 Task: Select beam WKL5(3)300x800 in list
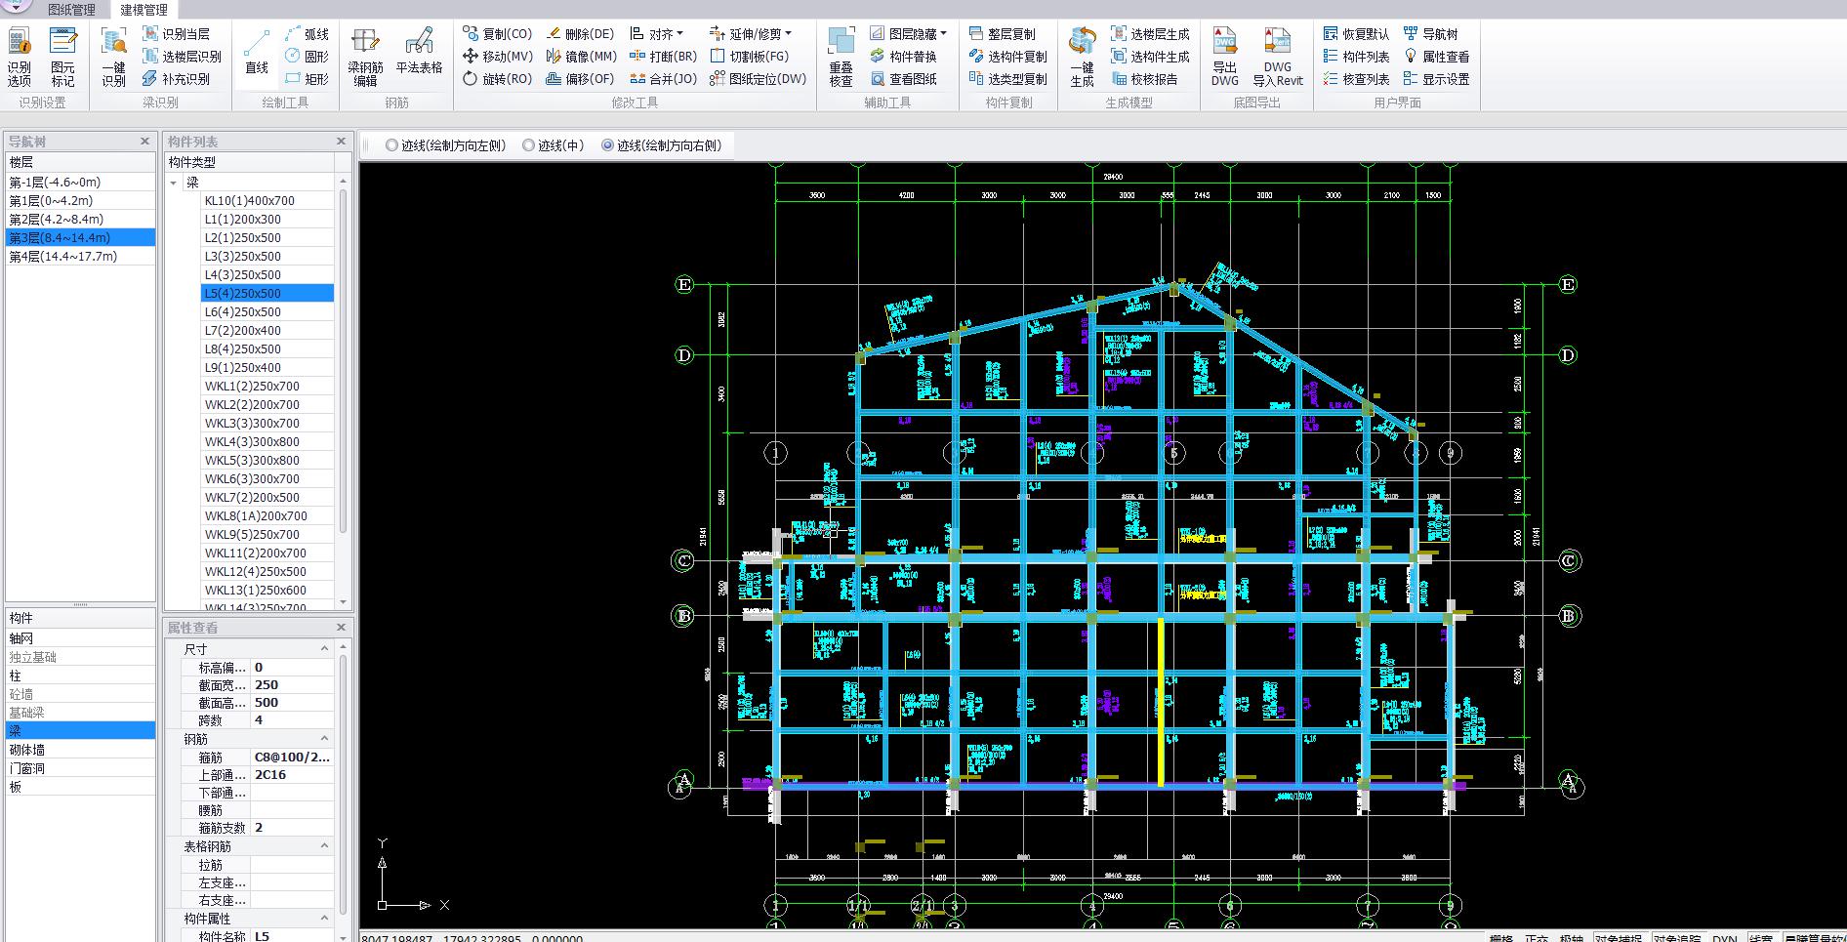point(267,461)
